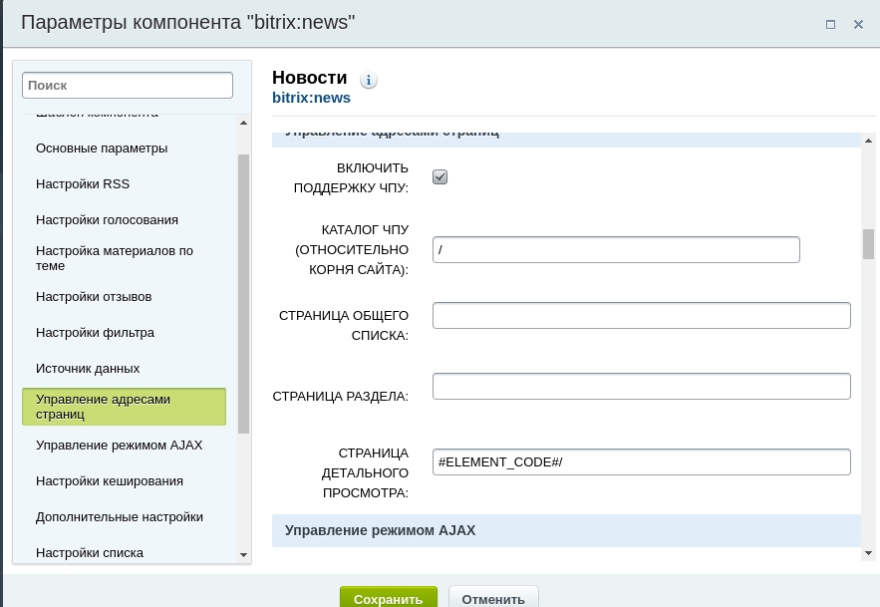The height and width of the screenshot is (607, 880).
Task: Uncheck Включить поддержку ЧПУ checkbox
Action: click(x=440, y=176)
